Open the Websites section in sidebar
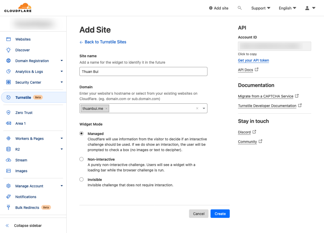This screenshot has height=233, width=324. 23,39
